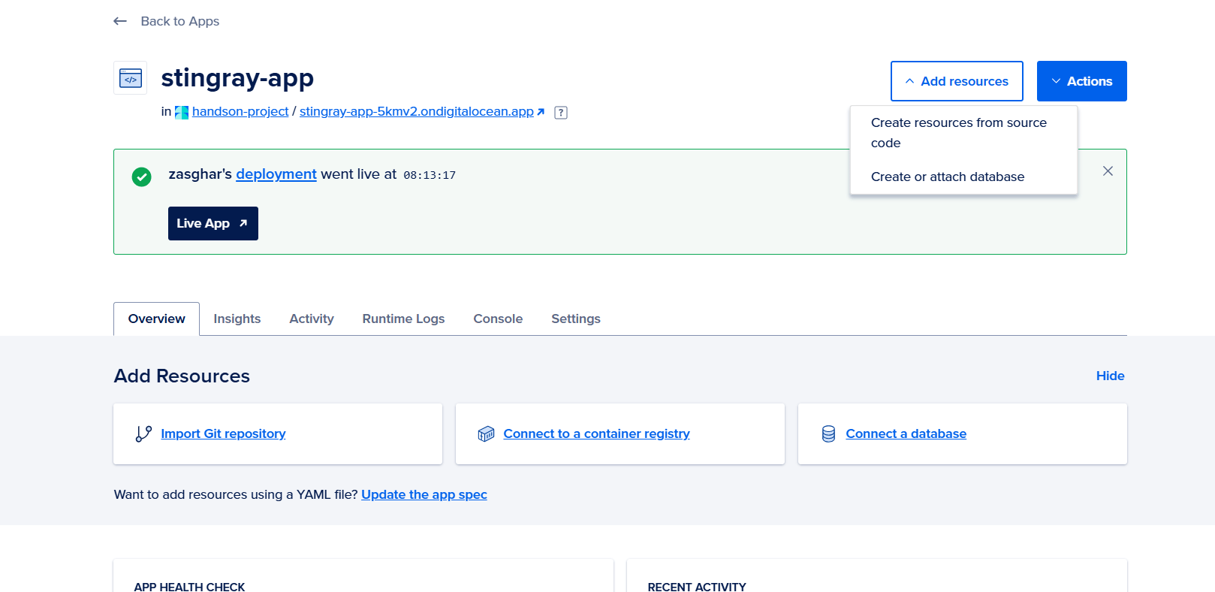Viewport: 1215px width, 592px height.
Task: Open stingray-app-5kmv2.ondigitalocean.app link
Action: [x=417, y=111]
